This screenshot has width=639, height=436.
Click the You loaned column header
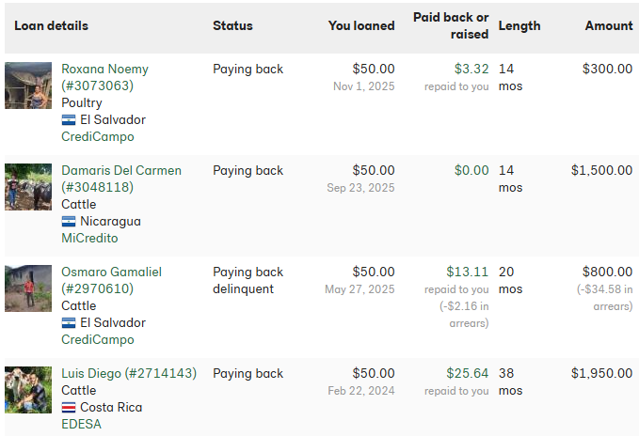click(361, 26)
